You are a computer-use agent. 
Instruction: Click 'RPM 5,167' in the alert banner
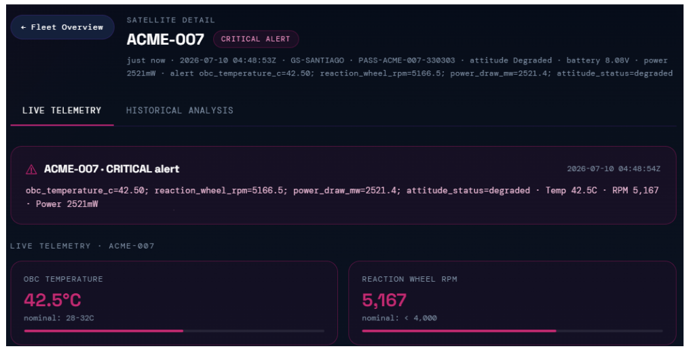635,190
